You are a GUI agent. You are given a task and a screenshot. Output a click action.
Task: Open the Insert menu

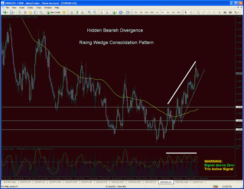tap(22, 8)
